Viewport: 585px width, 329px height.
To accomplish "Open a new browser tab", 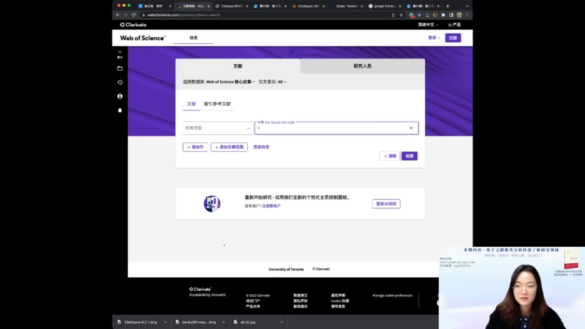I will pos(448,6).
